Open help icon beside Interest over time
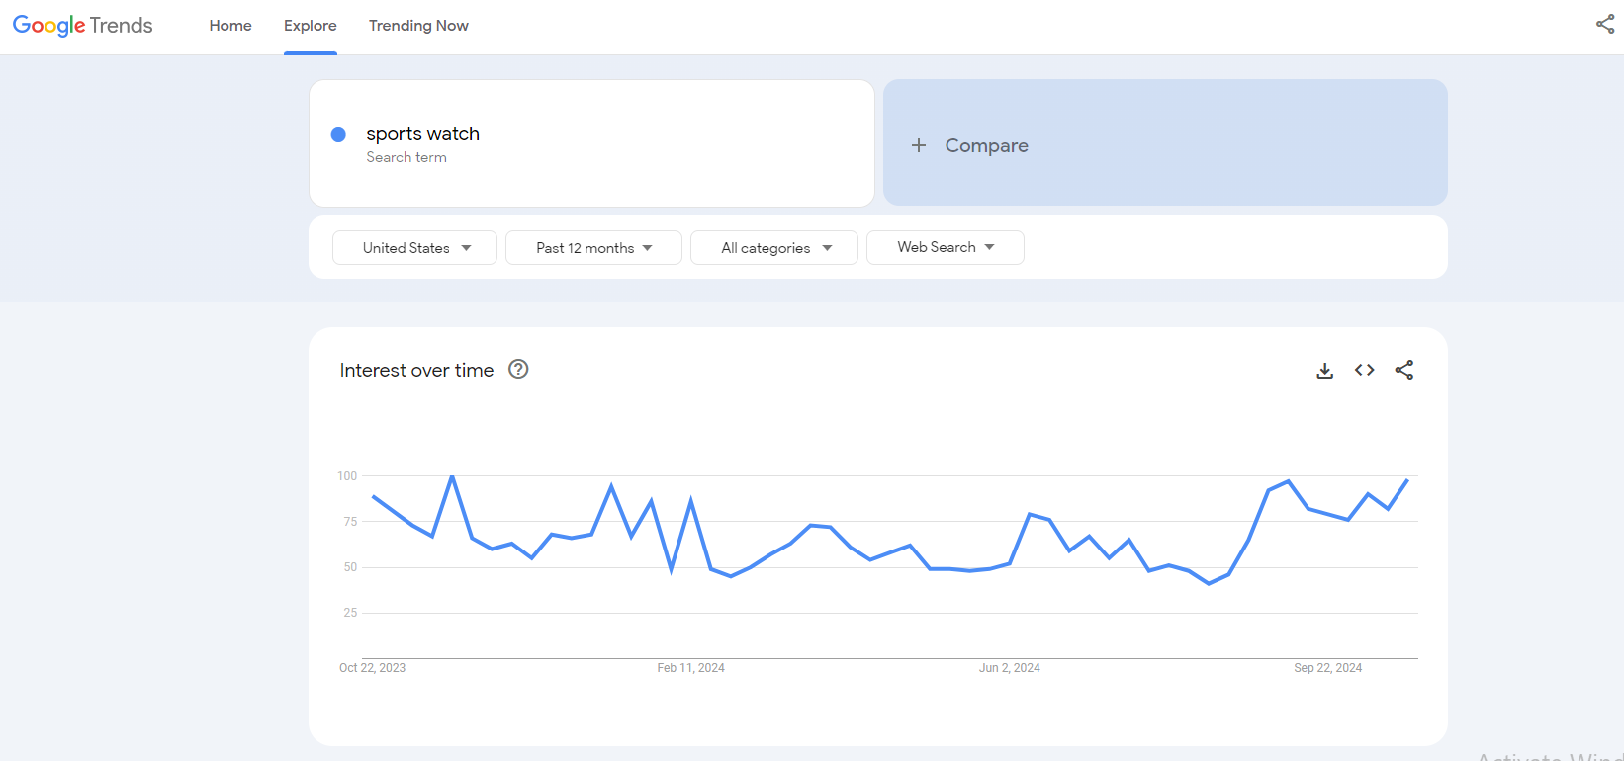The width and height of the screenshot is (1624, 761). pyautogui.click(x=518, y=369)
